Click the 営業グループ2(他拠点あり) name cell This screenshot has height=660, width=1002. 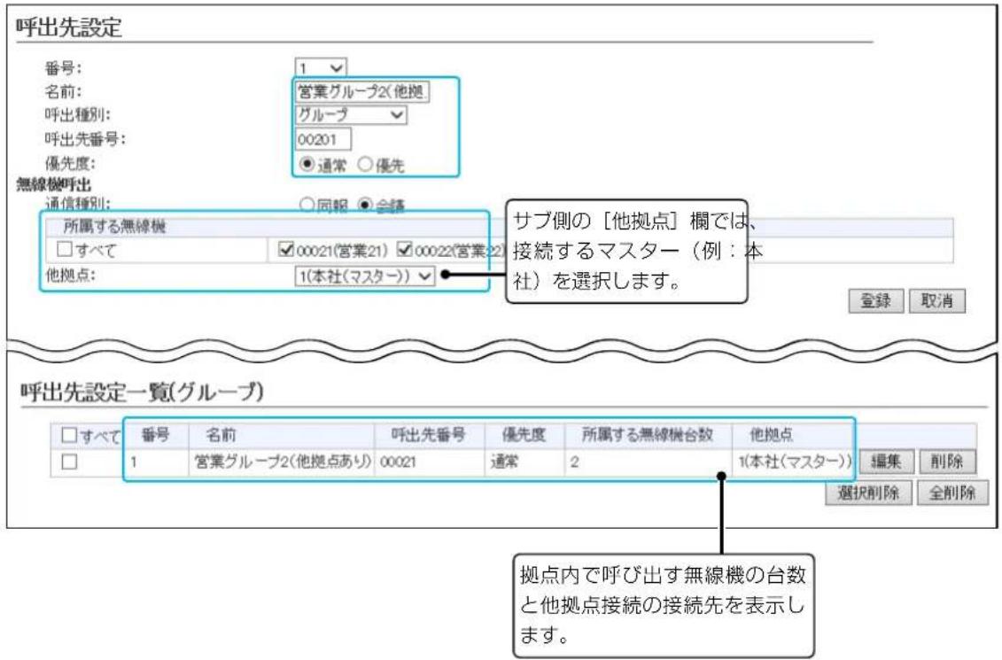point(283,462)
